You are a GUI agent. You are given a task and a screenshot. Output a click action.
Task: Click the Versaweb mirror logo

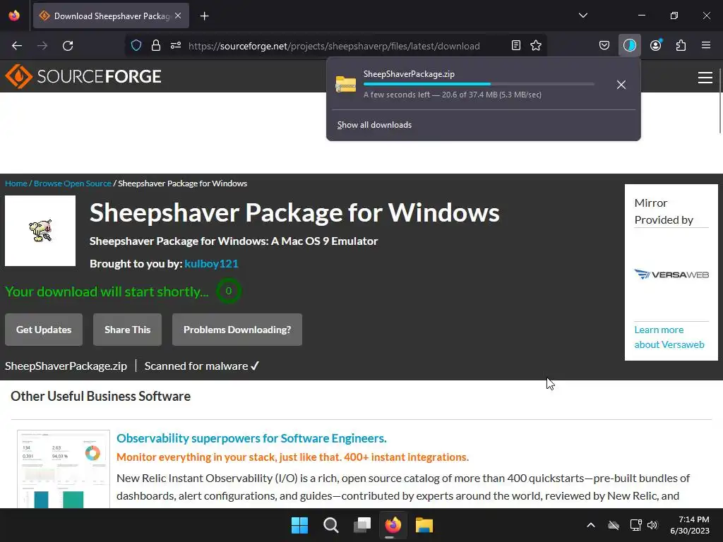click(671, 275)
